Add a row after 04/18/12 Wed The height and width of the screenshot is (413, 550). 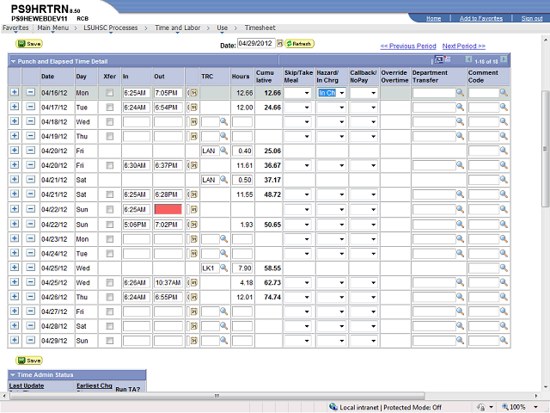pyautogui.click(x=15, y=121)
